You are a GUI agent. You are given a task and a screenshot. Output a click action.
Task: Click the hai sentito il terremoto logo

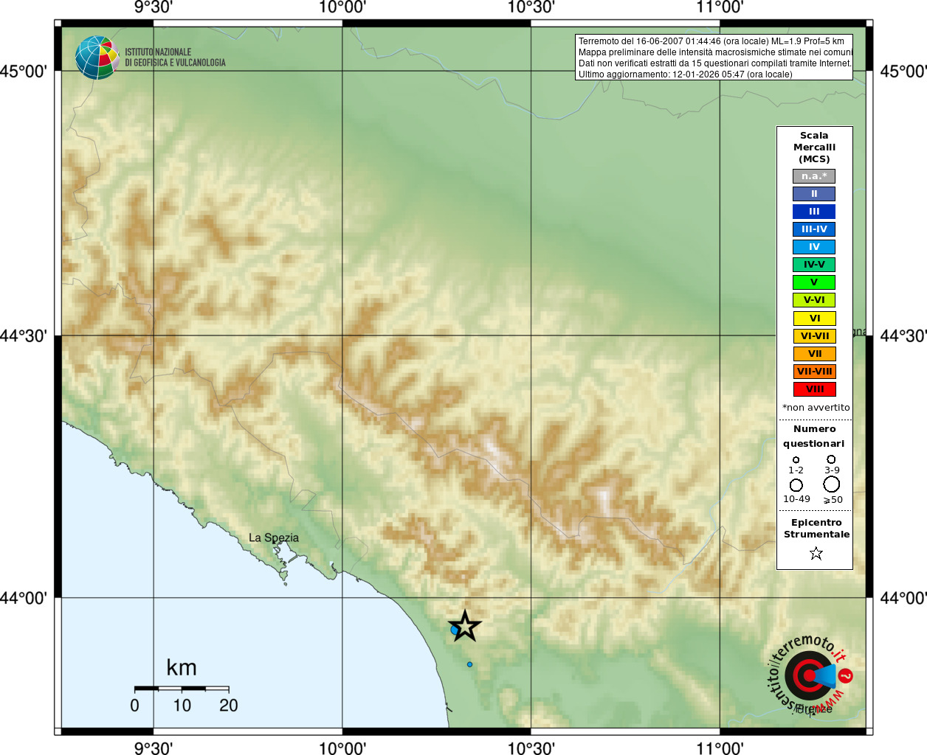pyautogui.click(x=810, y=675)
